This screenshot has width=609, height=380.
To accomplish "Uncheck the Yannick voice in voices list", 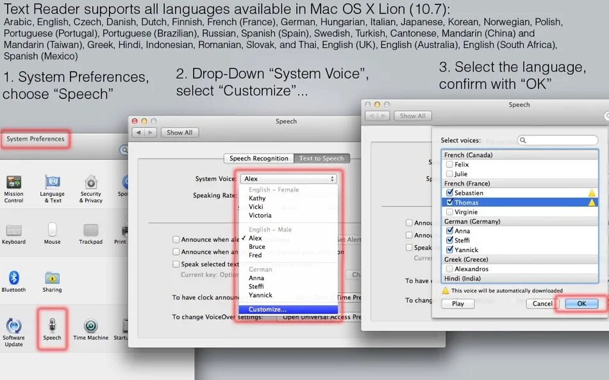I will coord(449,249).
